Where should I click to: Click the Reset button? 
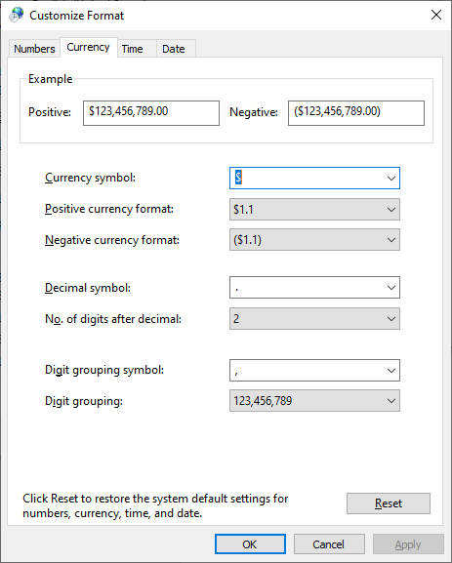point(388,503)
